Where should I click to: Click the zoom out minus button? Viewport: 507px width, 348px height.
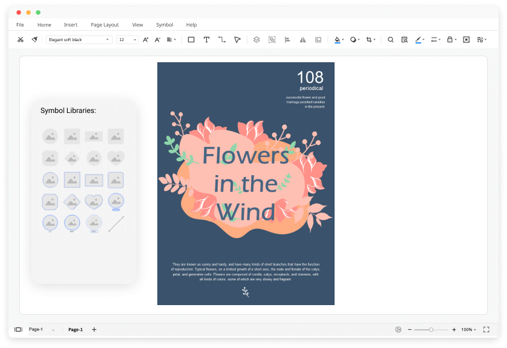[410, 329]
